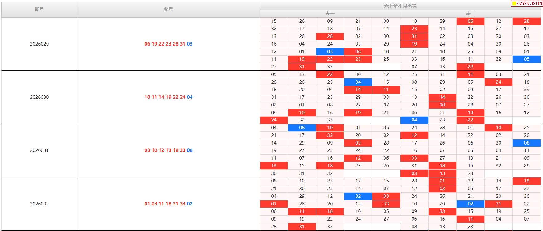This screenshot has width=543, height=231.
Task: Click blue 02 cell in 表一 for 2026032
Action: (358, 196)
